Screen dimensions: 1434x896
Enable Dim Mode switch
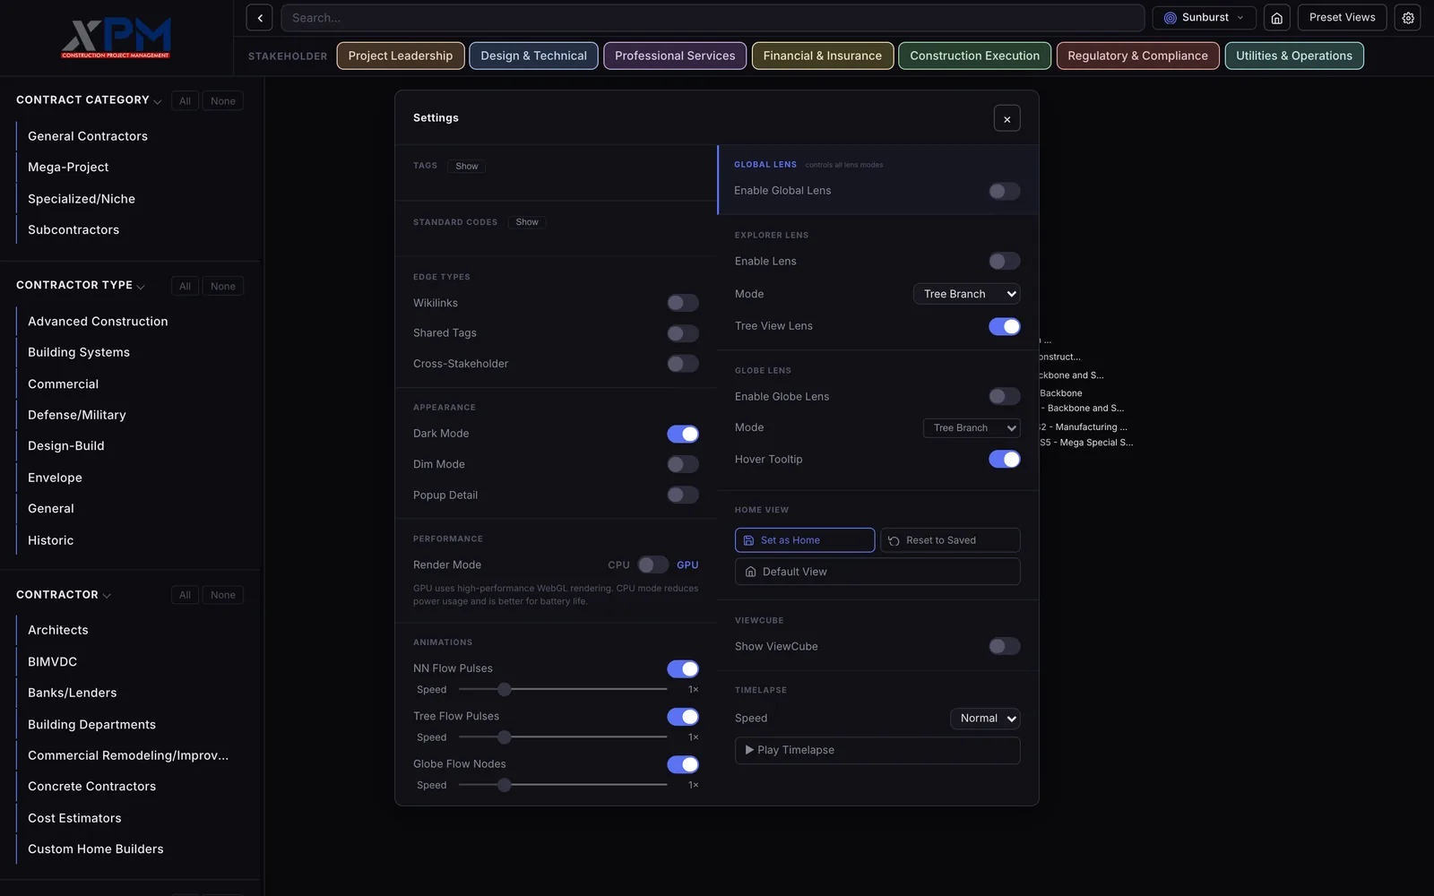click(x=682, y=464)
